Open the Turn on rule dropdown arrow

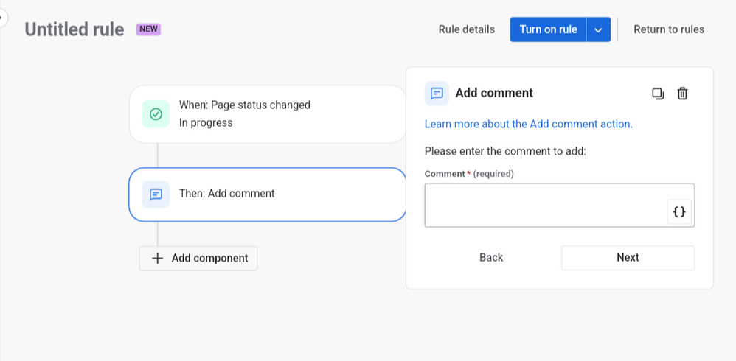(598, 30)
